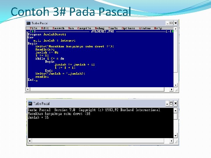Click the 'readln;' code line
Screen dimensions: 211x158
coord(42,77)
